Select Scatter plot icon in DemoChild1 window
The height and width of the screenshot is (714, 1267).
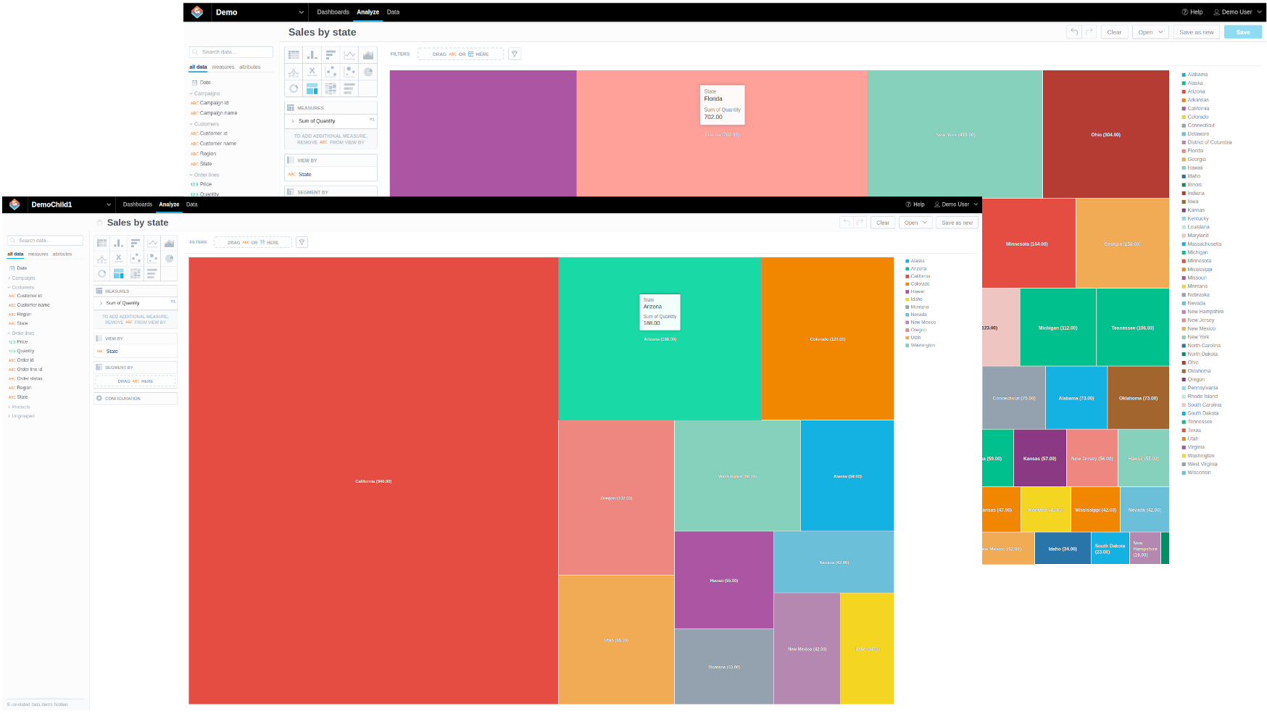(136, 258)
